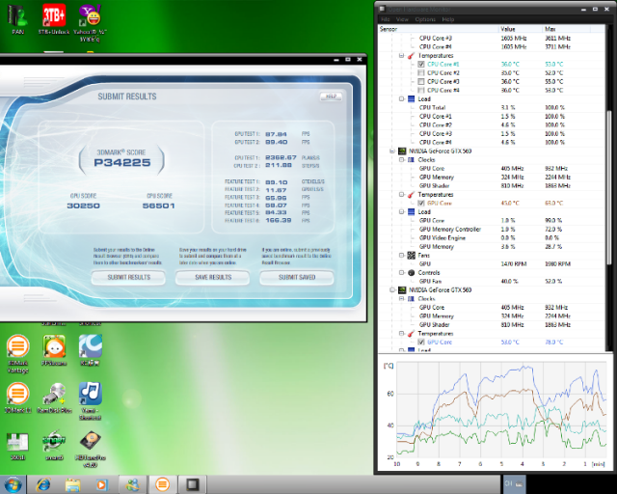Launch the 3TB+ Unlock desktop icon

[54, 19]
